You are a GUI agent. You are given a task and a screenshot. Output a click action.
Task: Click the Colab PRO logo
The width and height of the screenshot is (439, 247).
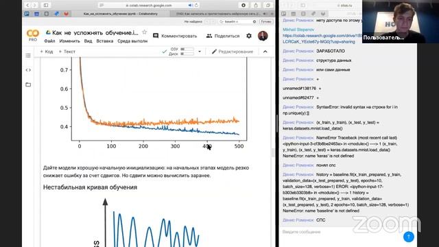tap(33, 36)
